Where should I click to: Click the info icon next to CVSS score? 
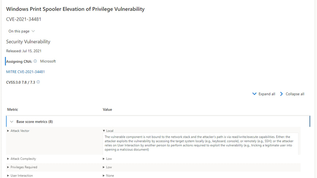tap(38, 82)
